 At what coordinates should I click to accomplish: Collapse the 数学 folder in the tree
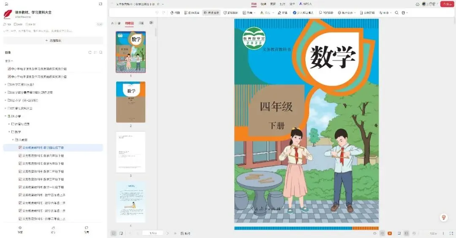(9, 132)
